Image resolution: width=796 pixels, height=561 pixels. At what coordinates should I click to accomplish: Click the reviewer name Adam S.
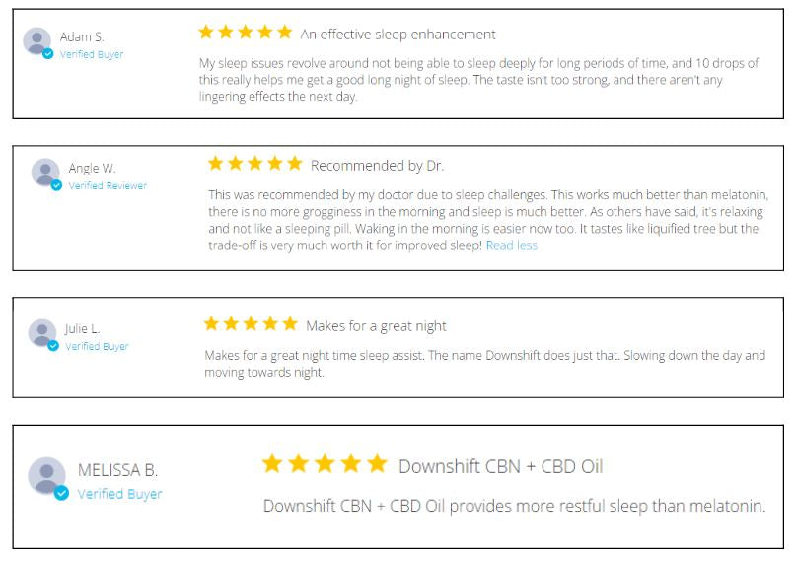pos(82,36)
